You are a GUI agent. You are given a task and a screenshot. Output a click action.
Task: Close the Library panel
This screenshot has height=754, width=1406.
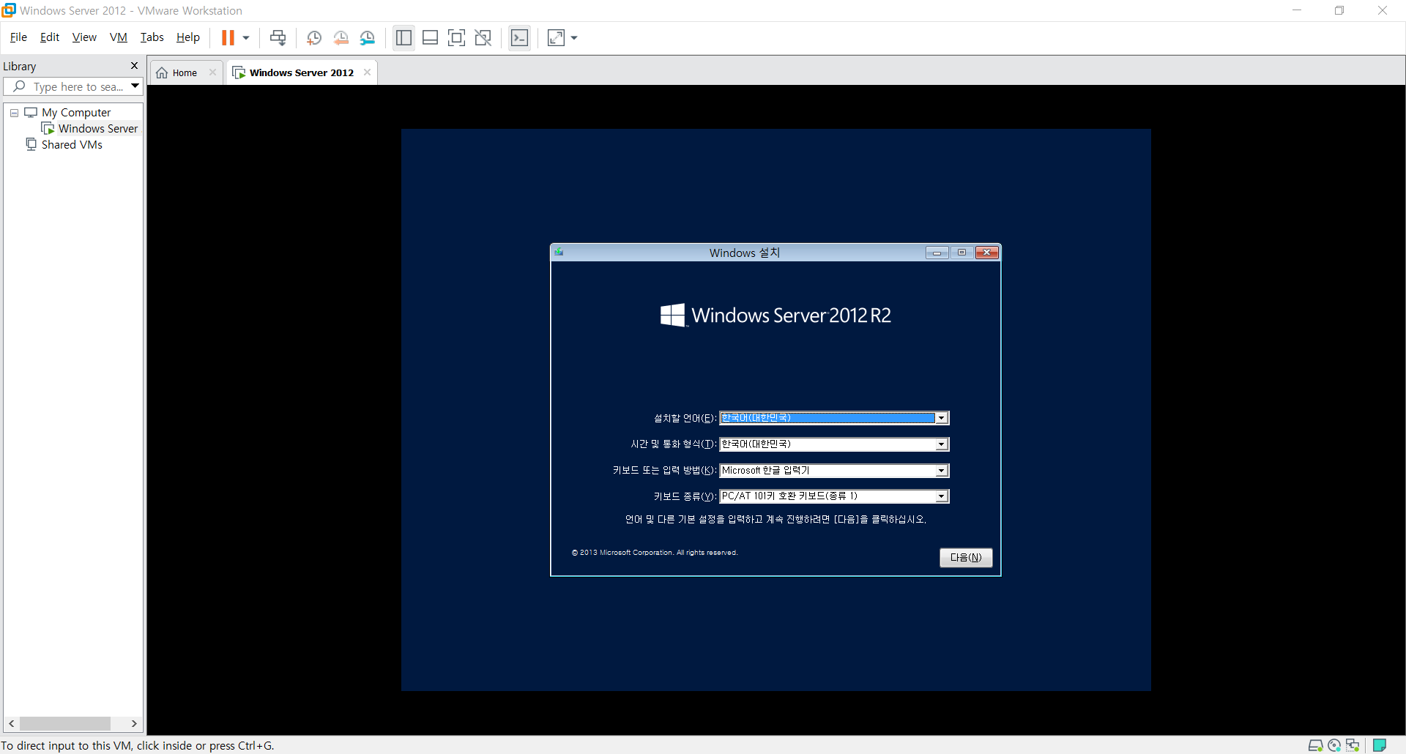pos(134,66)
